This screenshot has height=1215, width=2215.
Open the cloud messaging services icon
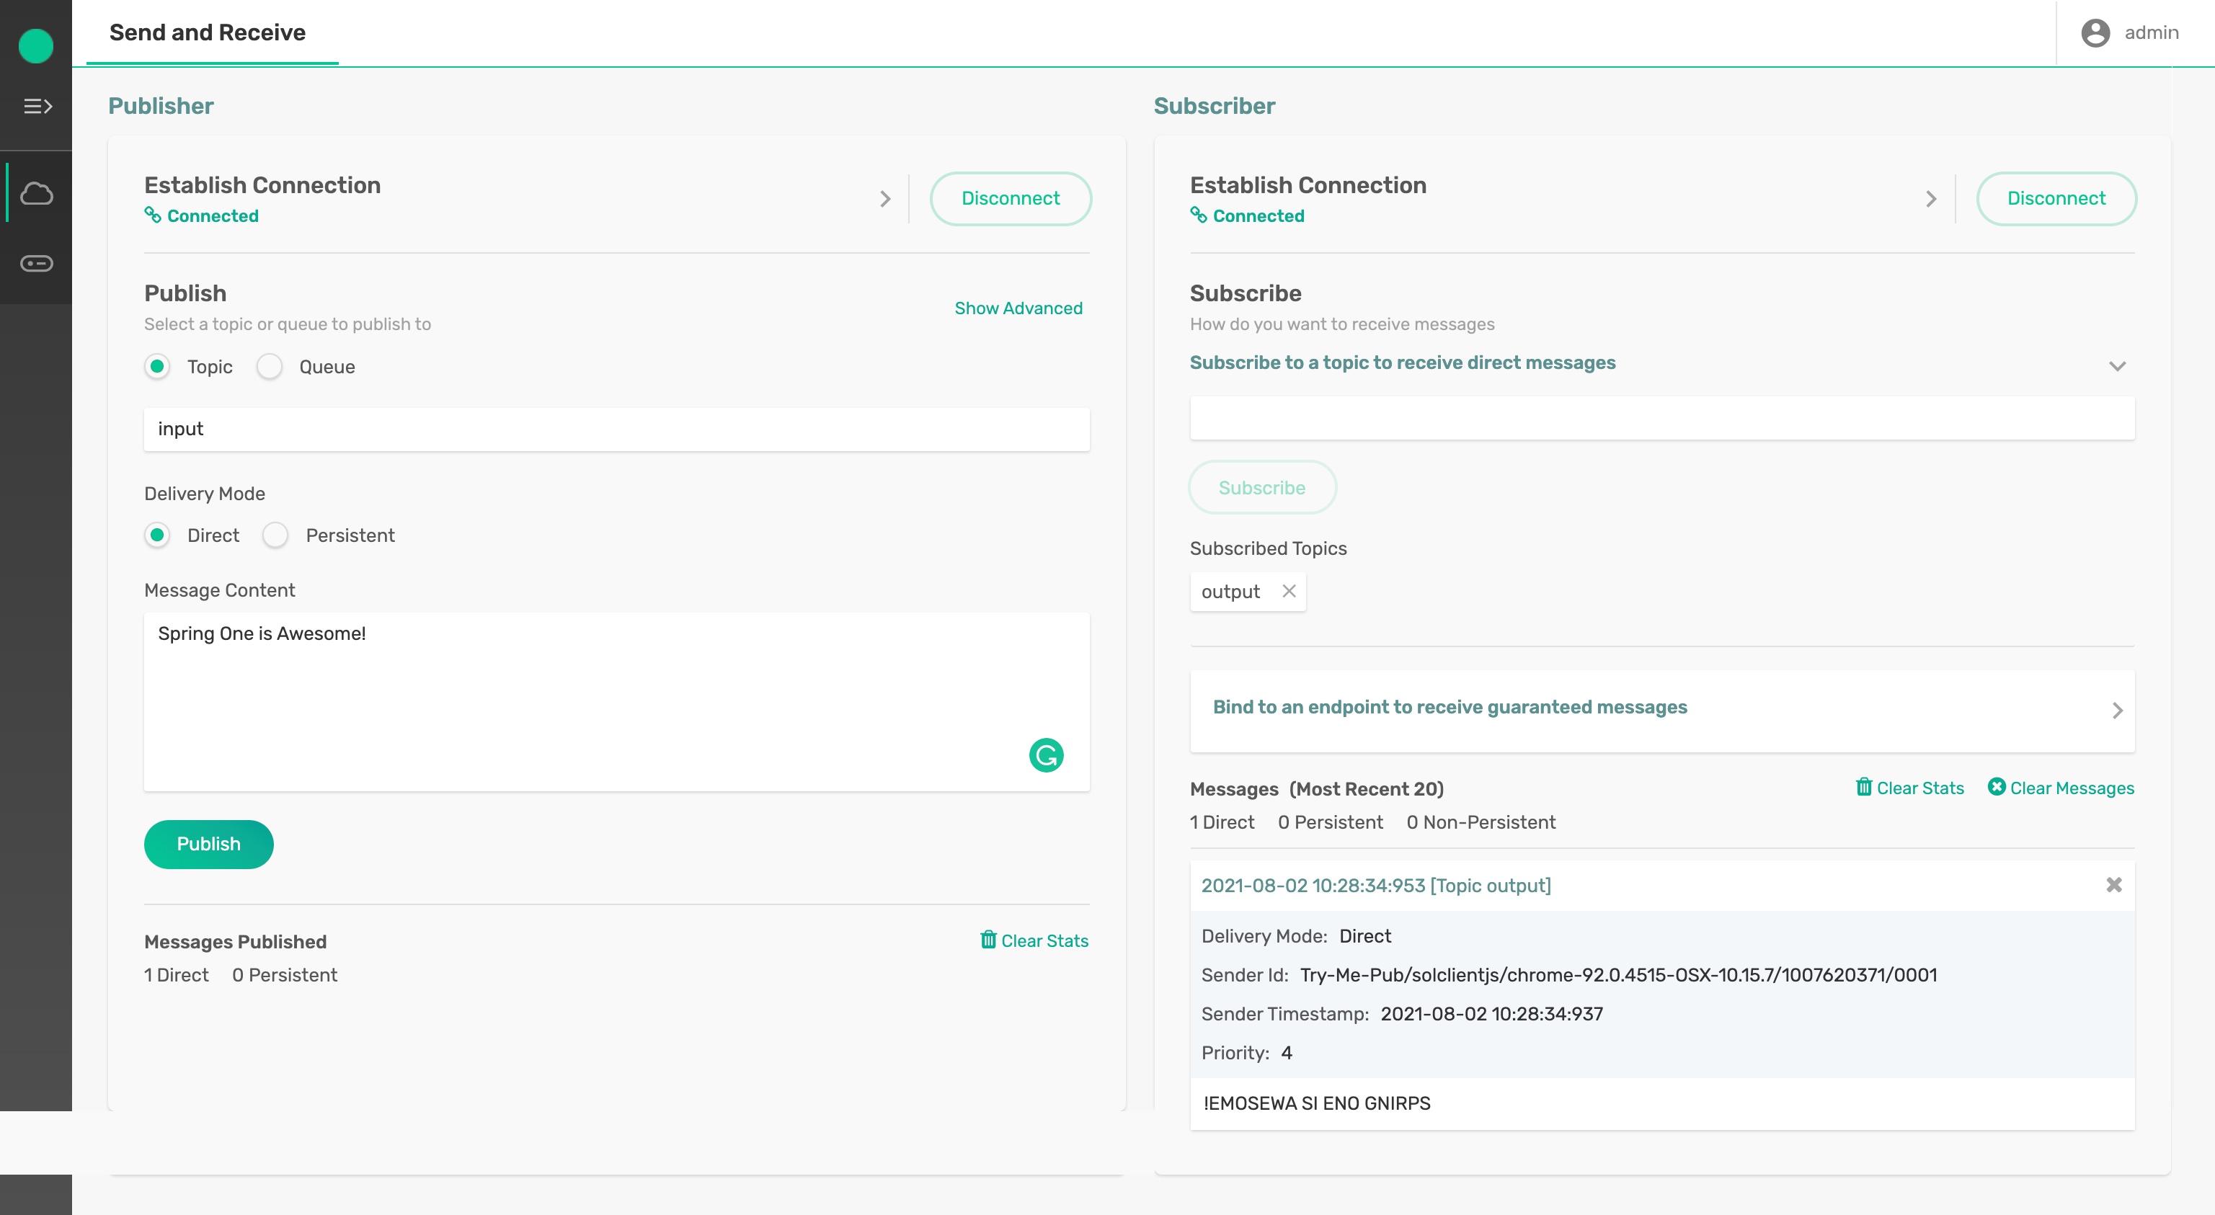37,193
